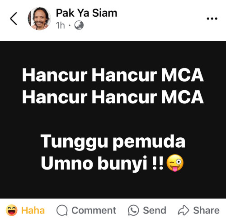
Task: Click the WhatsApp Send icon
Action: (x=133, y=210)
